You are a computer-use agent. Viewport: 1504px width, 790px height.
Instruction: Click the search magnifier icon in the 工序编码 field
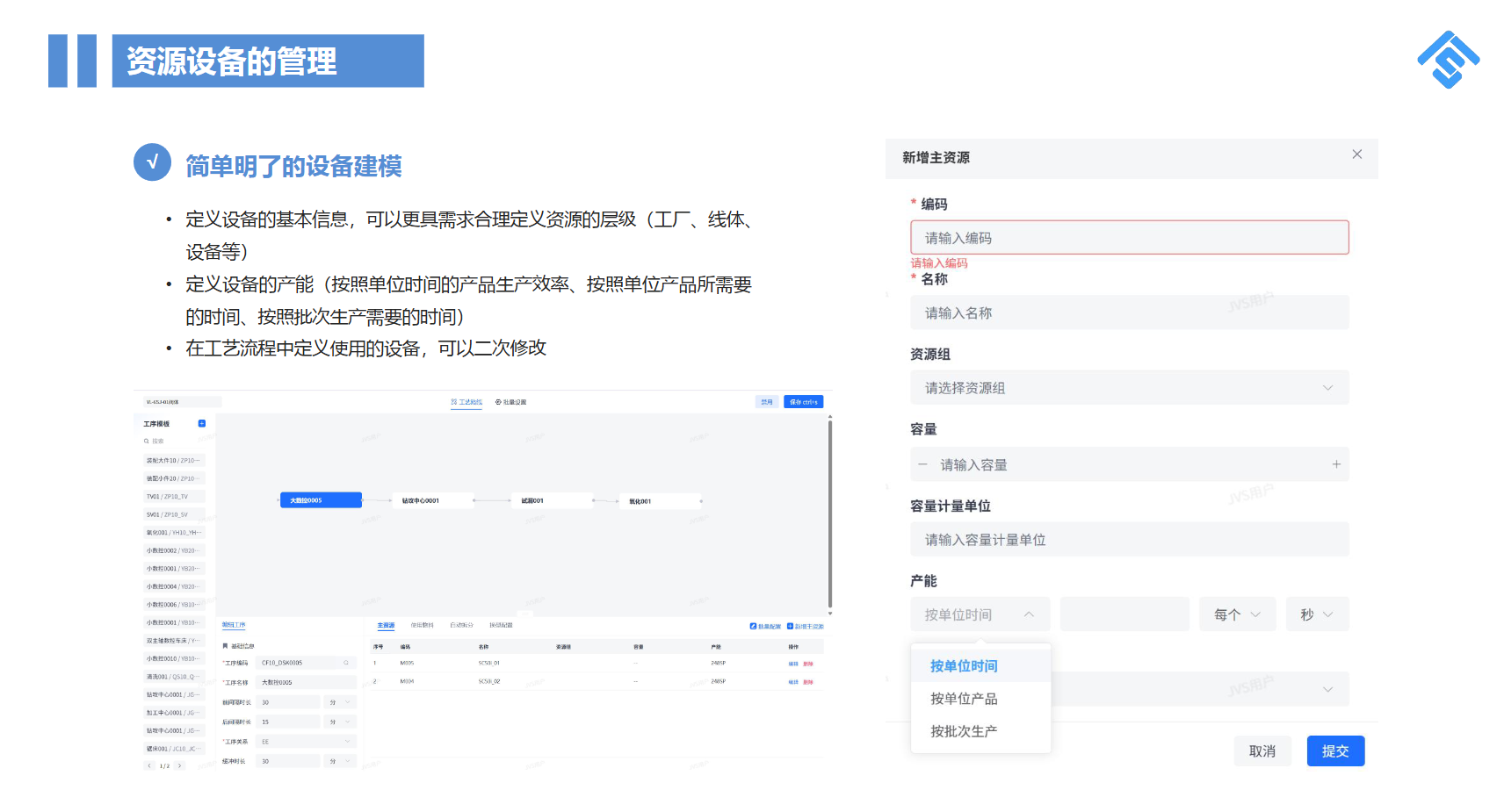point(346,663)
